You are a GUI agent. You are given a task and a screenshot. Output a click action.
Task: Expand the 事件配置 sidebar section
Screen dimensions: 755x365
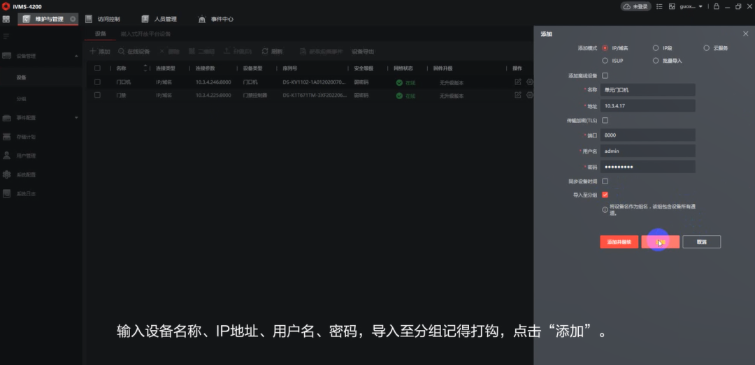tap(76, 117)
